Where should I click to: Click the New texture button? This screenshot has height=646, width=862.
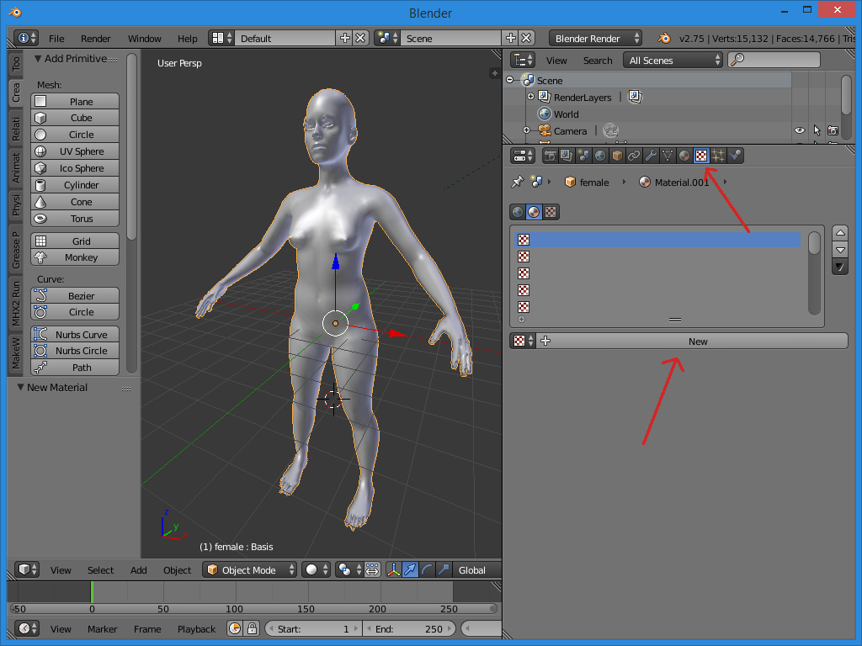tap(697, 341)
